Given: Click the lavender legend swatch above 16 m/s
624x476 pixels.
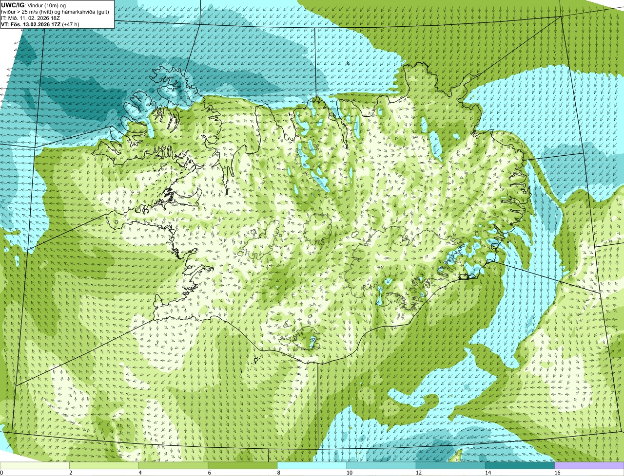Looking at the screenshot, I should point(589,466).
